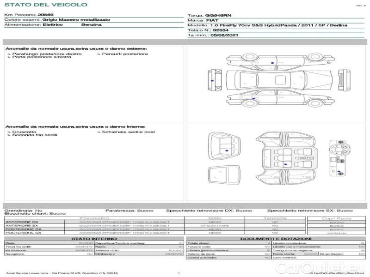Click the blue damage dot on lower side-view car

[253, 98]
